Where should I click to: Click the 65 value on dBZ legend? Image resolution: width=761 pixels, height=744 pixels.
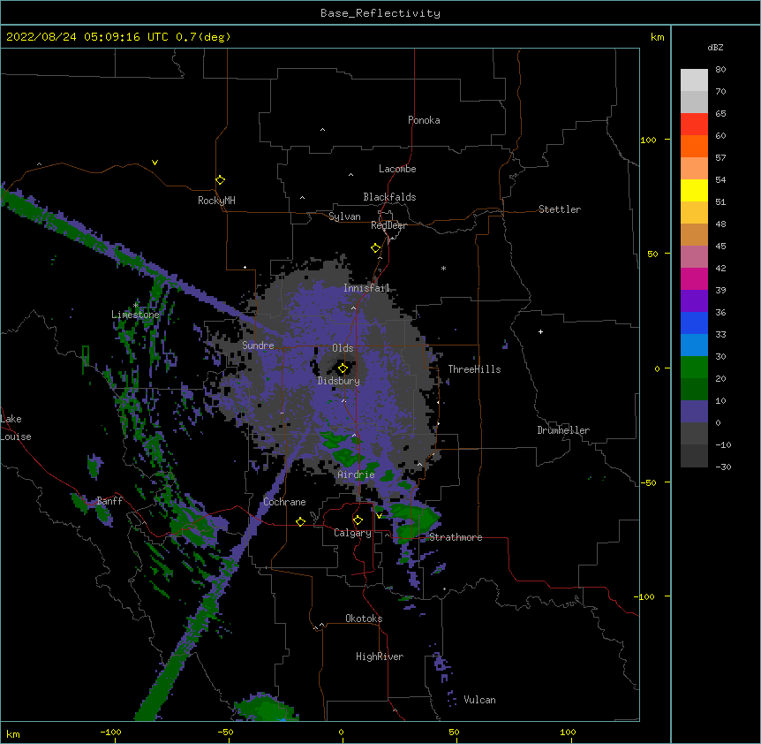720,114
